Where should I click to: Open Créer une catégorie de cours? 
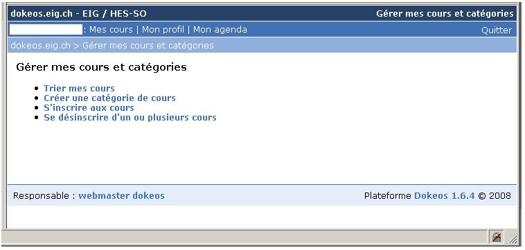click(109, 98)
